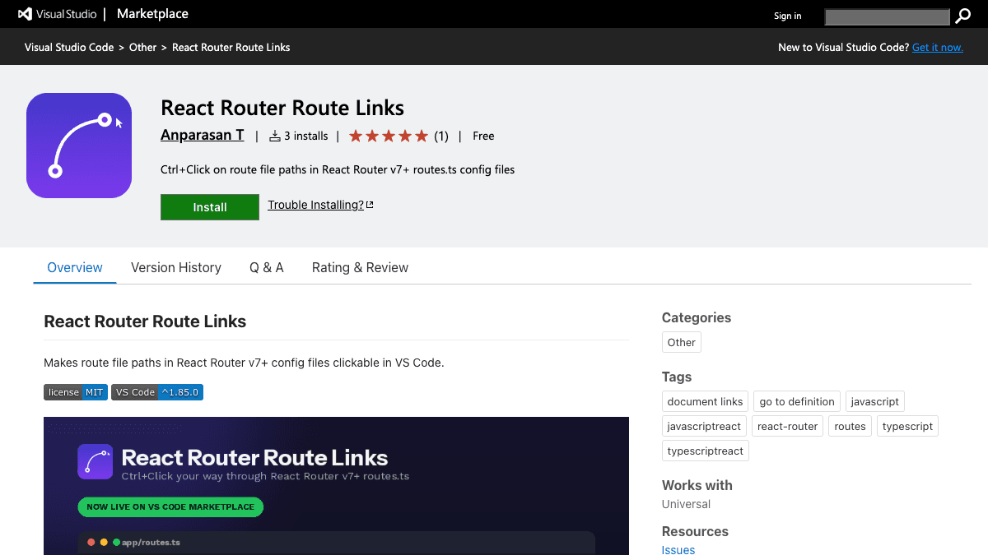Select the typescriptreact tag
Screen dimensions: 988x555
pos(706,451)
